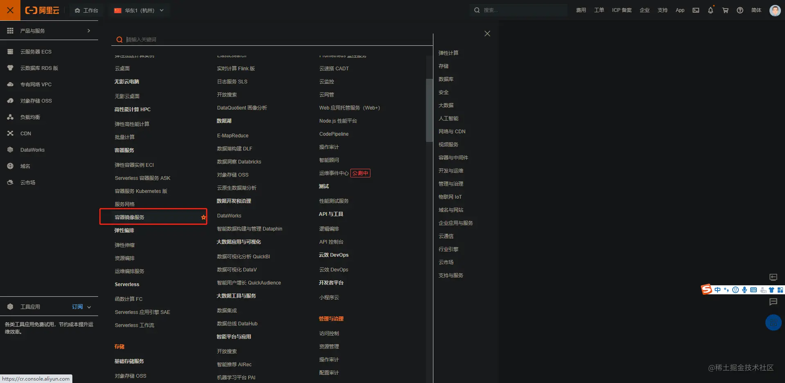This screenshot has height=383, width=785.
Task: Jump to 弹性计算 category
Action: coord(449,53)
